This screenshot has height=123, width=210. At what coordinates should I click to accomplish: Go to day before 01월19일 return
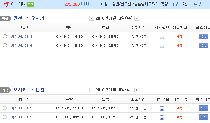pos(92,90)
